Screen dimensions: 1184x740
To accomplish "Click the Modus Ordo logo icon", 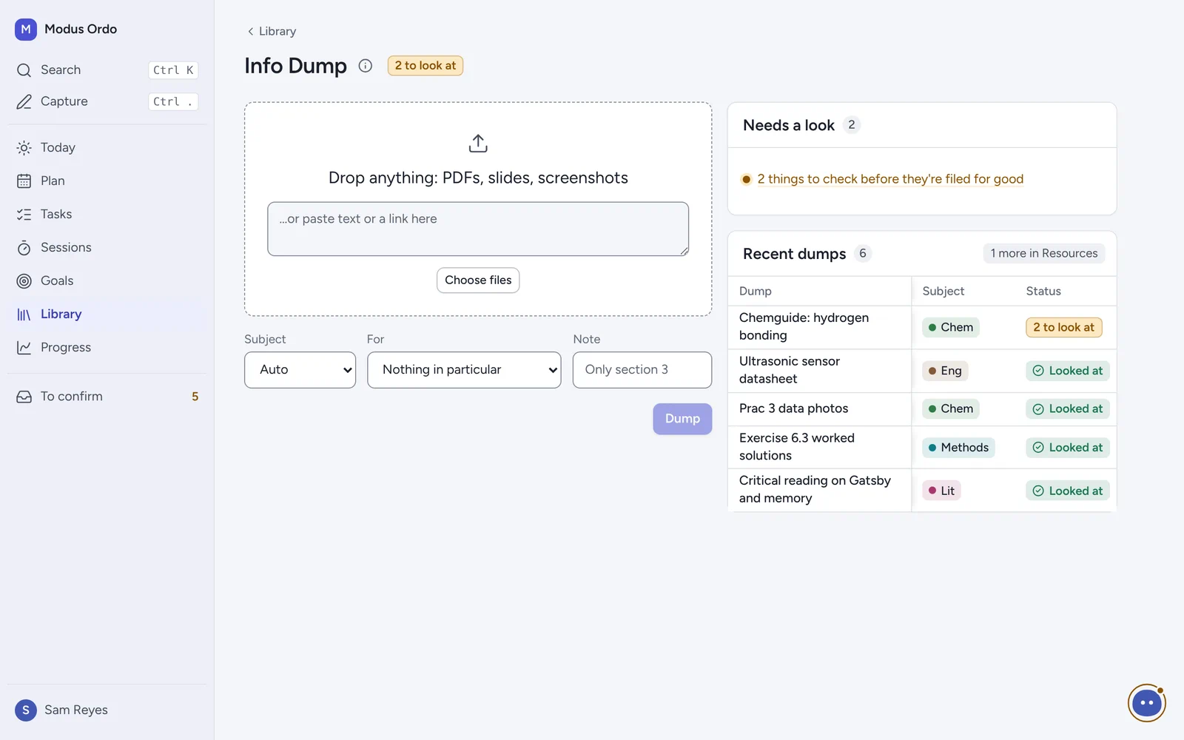I will click(26, 30).
